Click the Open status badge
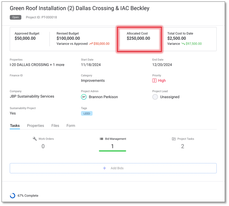Screen dimensions: 229x206 [x=15, y=17]
